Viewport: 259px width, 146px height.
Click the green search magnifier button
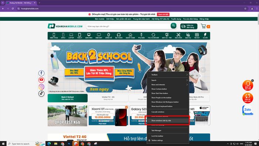click(174, 26)
